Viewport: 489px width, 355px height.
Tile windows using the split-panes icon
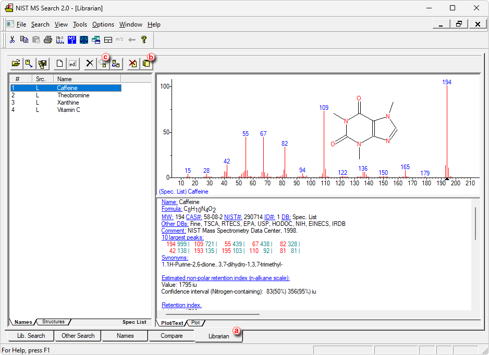[x=108, y=40]
